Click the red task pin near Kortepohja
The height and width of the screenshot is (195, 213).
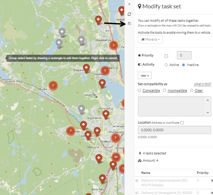pos(106,114)
